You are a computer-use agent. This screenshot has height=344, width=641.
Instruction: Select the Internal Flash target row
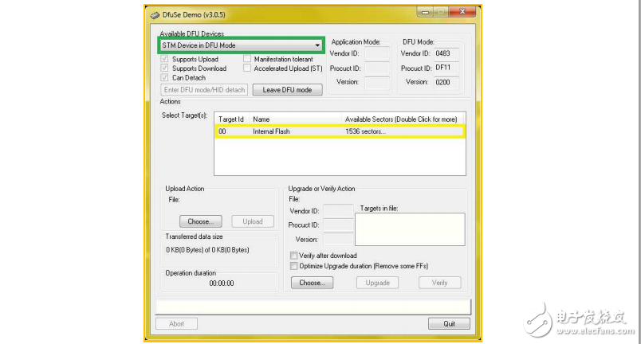[339, 131]
